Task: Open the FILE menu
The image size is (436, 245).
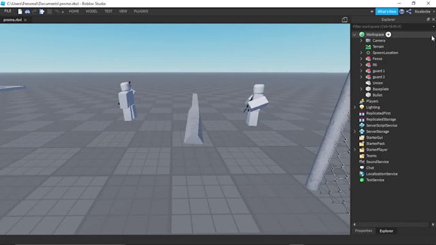Action: [x=8, y=11]
